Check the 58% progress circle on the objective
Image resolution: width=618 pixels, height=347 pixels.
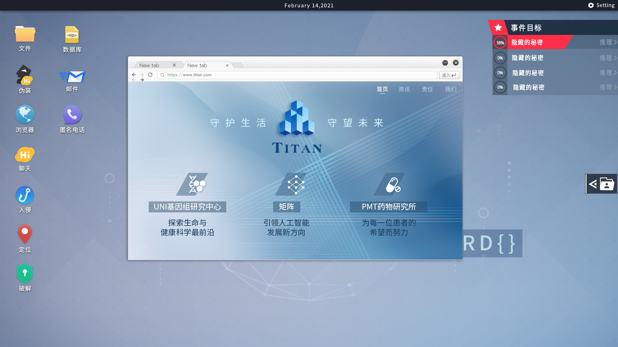[500, 42]
